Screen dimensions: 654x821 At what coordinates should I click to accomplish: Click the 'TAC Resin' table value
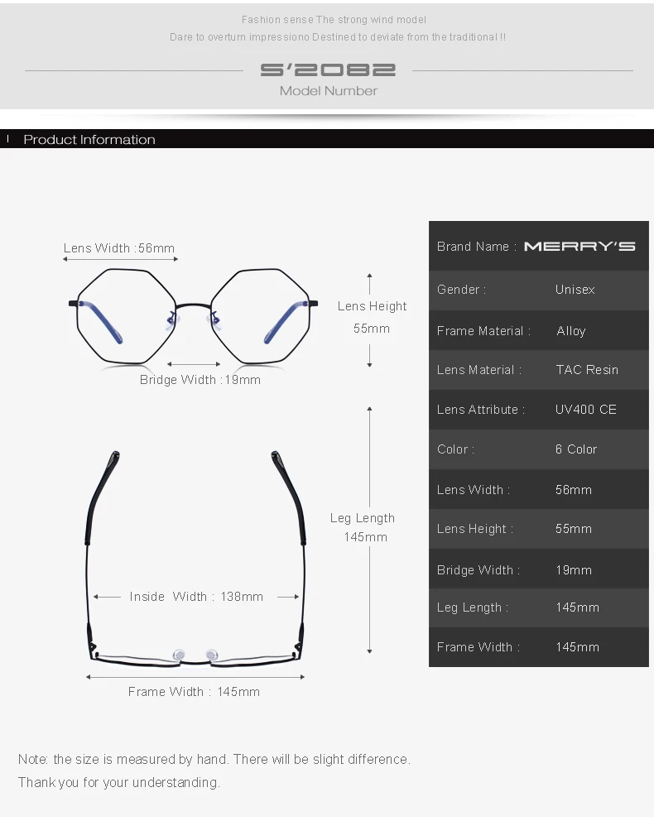[x=587, y=370]
